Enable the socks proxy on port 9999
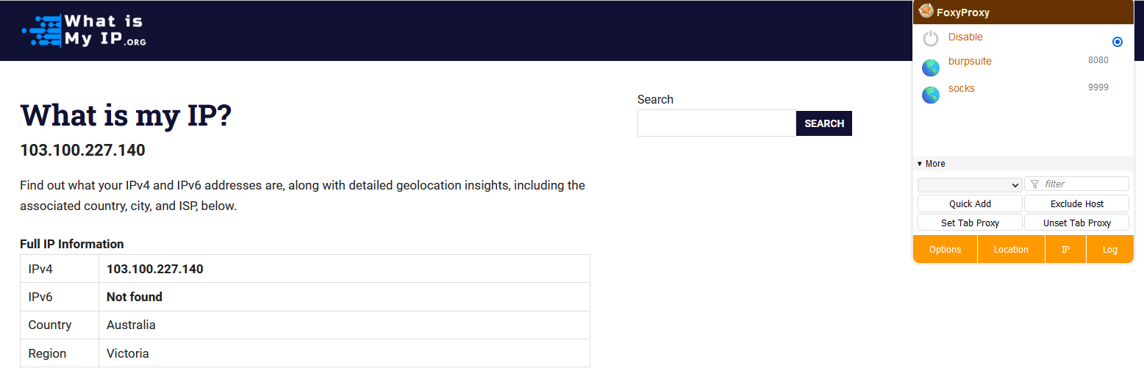This screenshot has height=368, width=1144. tap(961, 89)
